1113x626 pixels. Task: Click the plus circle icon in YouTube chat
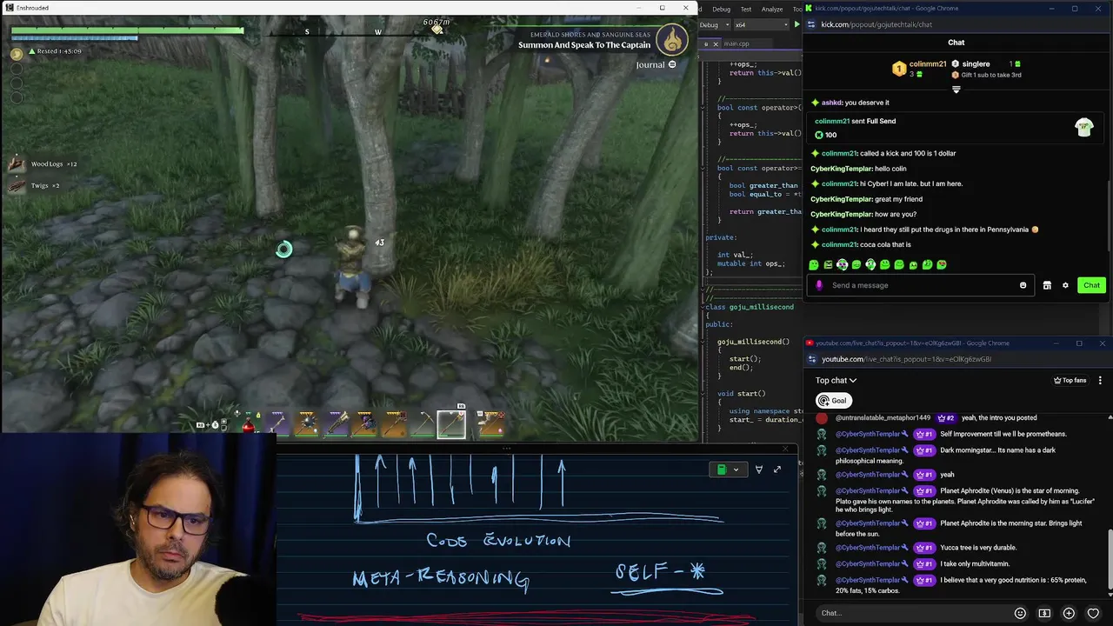[1069, 613]
